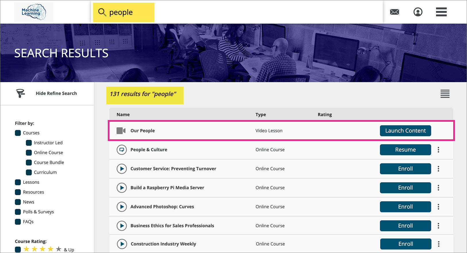
Task: Click Launch Content for Our People
Action: coord(405,131)
